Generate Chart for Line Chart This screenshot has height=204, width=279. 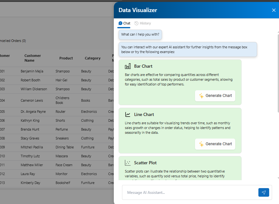pyautogui.click(x=215, y=144)
